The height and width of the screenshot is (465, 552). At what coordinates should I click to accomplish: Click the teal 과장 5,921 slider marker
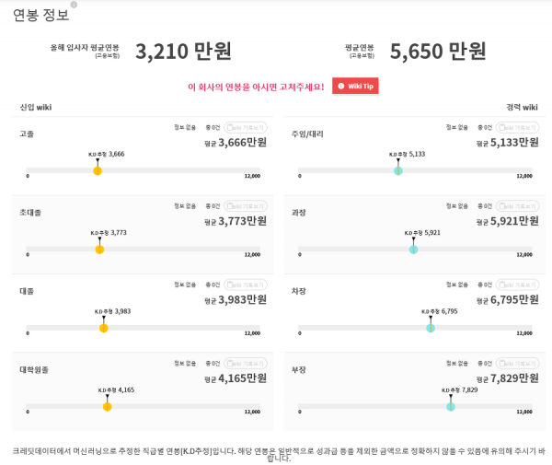[413, 250]
